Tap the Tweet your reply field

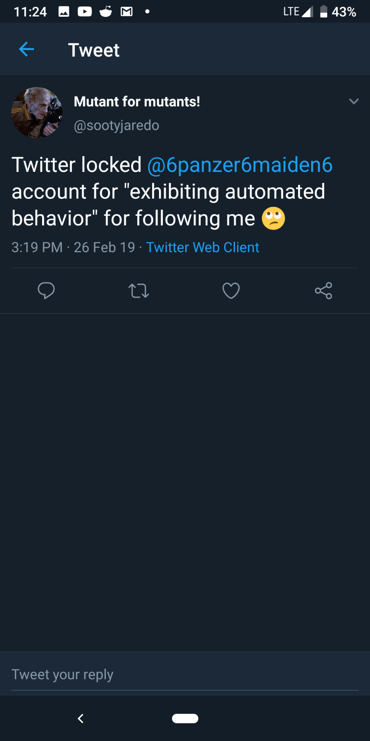185,674
